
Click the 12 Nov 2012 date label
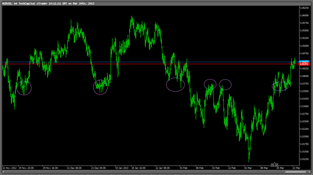pos(9,168)
